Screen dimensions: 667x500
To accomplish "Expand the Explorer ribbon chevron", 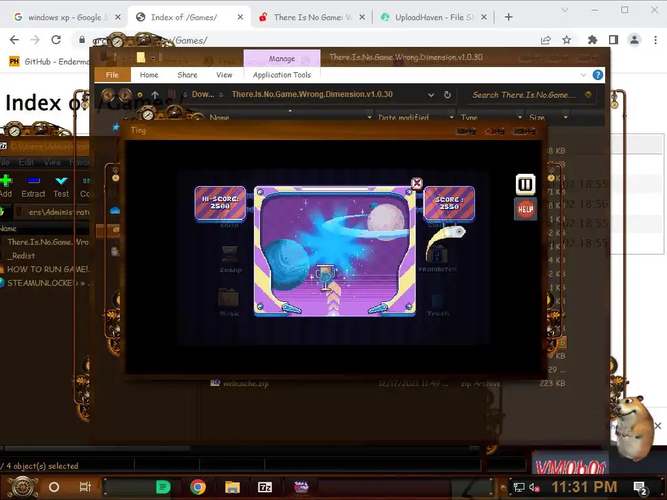I will click(583, 75).
